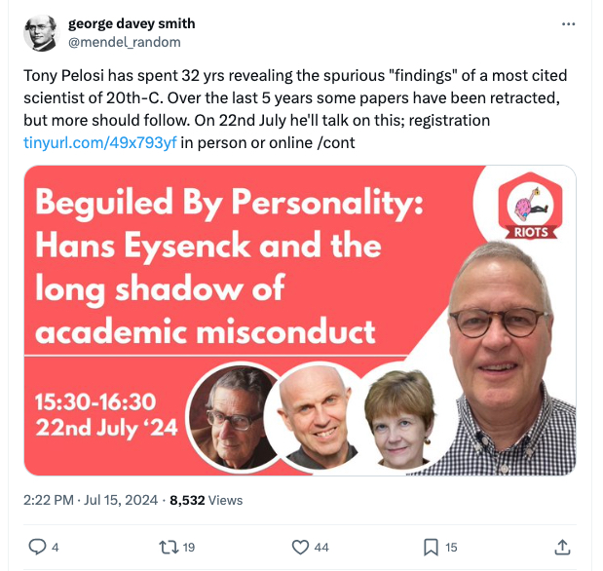This screenshot has width=603, height=571.
Task: Click the reply count 4
Action: 55,548
